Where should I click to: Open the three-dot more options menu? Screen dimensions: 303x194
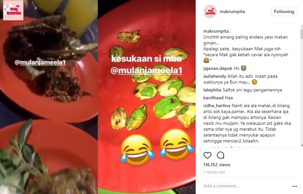click(x=294, y=186)
